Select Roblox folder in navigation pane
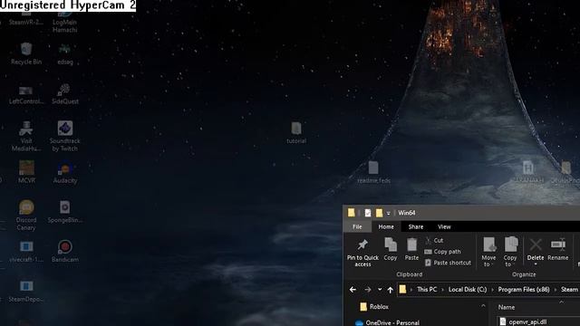Image resolution: width=580 pixels, height=326 pixels. [x=374, y=307]
